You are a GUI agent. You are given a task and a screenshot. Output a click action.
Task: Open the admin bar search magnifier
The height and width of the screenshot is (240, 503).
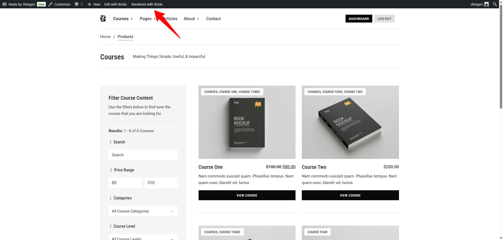[x=495, y=4]
